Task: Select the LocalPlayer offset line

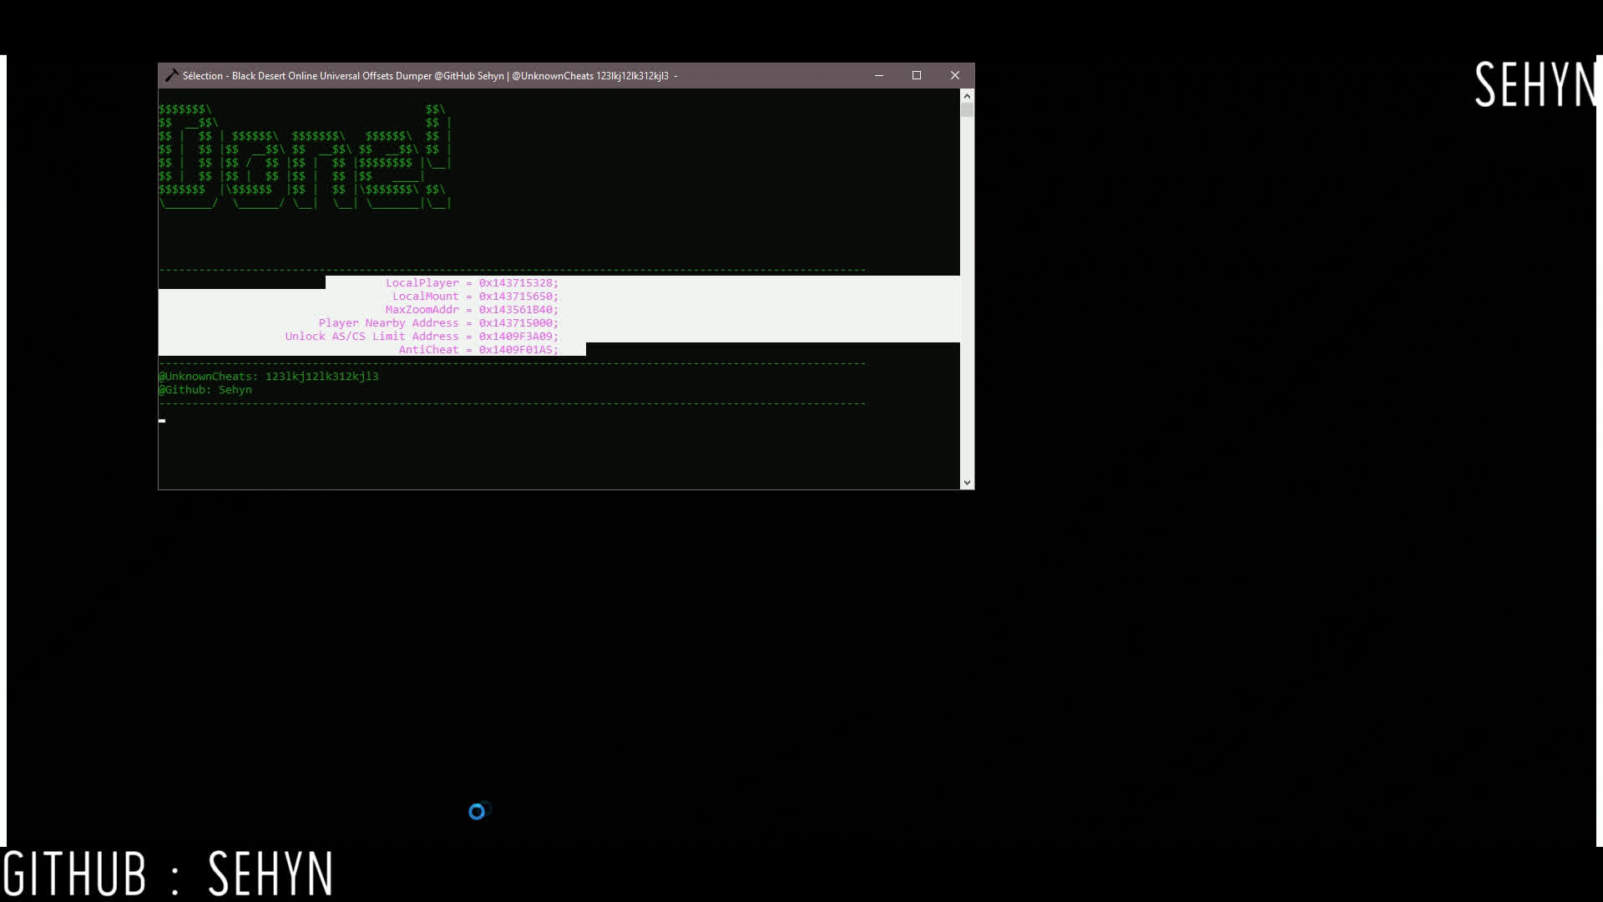Action: pyautogui.click(x=472, y=282)
